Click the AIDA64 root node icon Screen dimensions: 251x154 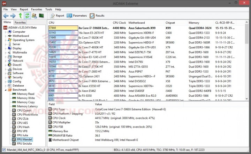pos(5,27)
